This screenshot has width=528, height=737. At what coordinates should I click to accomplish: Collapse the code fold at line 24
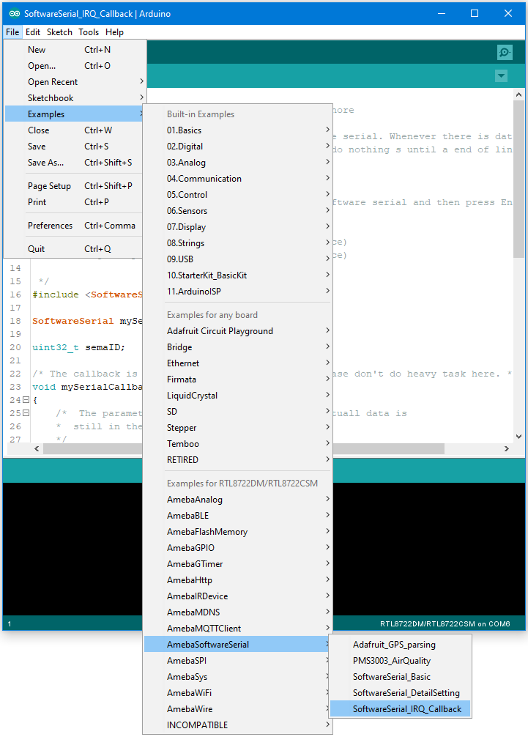(x=26, y=400)
